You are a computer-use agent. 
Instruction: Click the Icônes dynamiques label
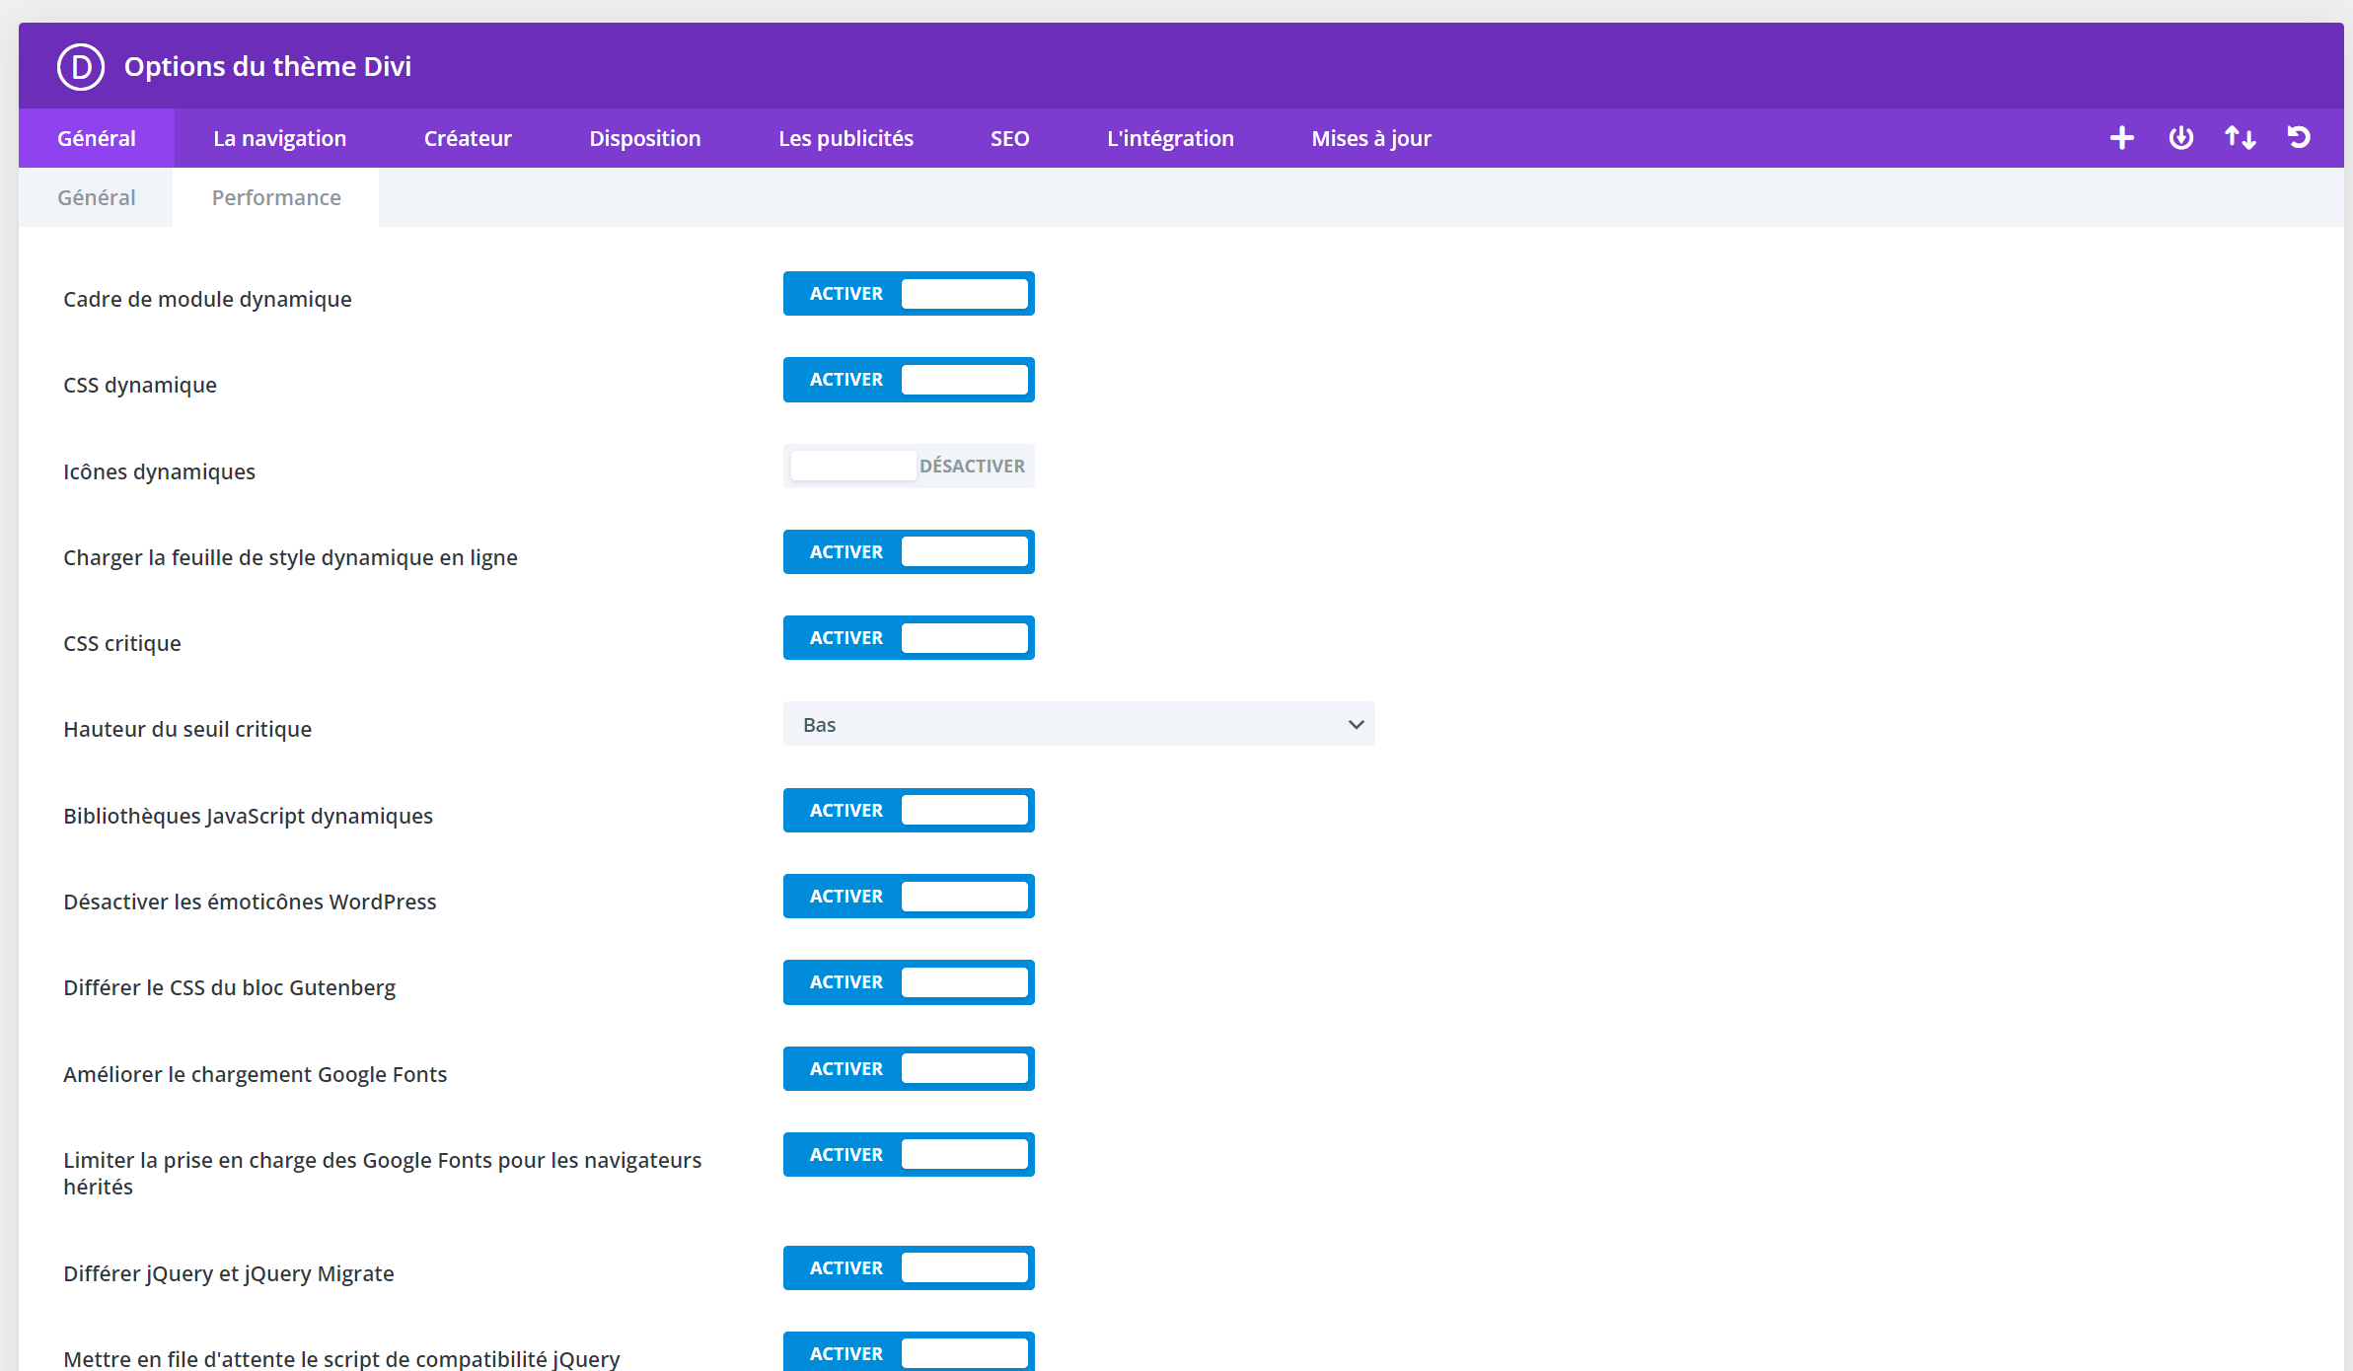[x=159, y=472]
